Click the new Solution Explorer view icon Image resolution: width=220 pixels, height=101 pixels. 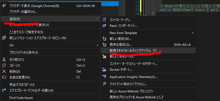tap(4, 38)
